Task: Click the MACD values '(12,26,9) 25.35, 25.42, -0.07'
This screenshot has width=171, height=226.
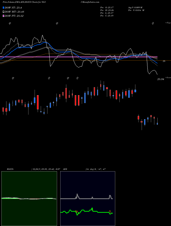Action: 45,169
